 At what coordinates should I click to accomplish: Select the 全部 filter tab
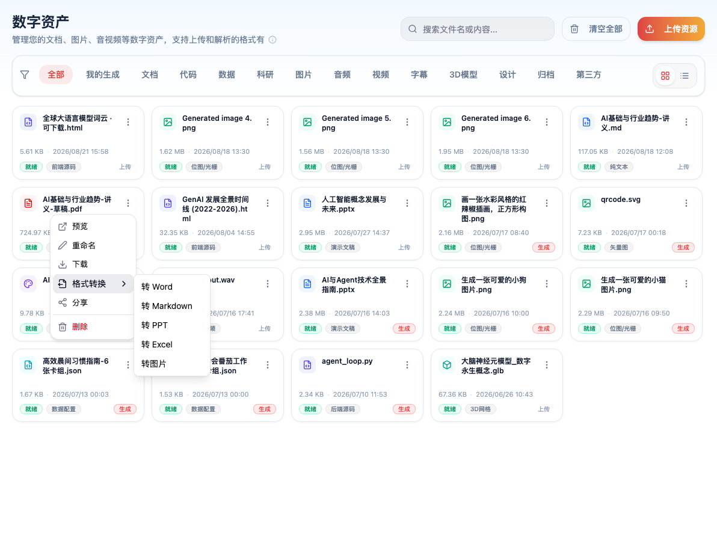(x=56, y=75)
